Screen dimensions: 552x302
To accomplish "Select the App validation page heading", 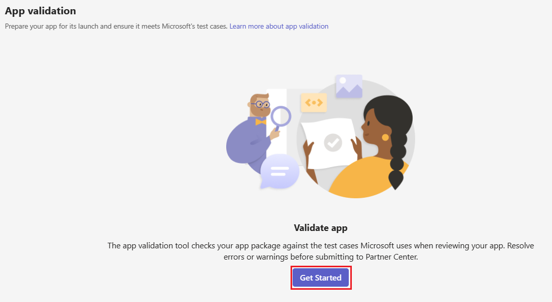I will coord(40,11).
